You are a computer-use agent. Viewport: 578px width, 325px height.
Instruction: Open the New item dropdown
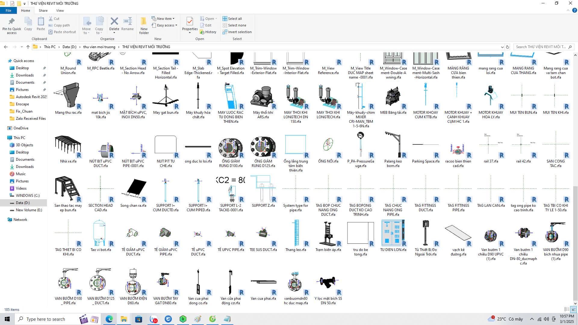coord(164,19)
